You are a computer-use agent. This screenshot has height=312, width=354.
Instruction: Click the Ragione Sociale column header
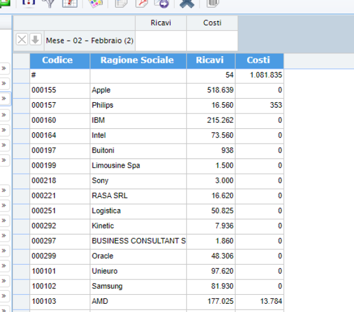137,60
